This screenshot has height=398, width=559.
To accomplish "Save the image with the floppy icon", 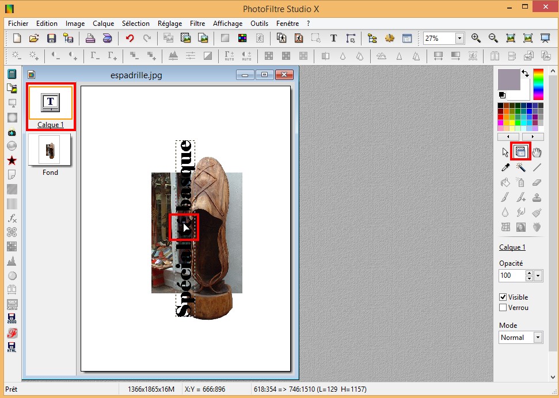I will [51, 38].
